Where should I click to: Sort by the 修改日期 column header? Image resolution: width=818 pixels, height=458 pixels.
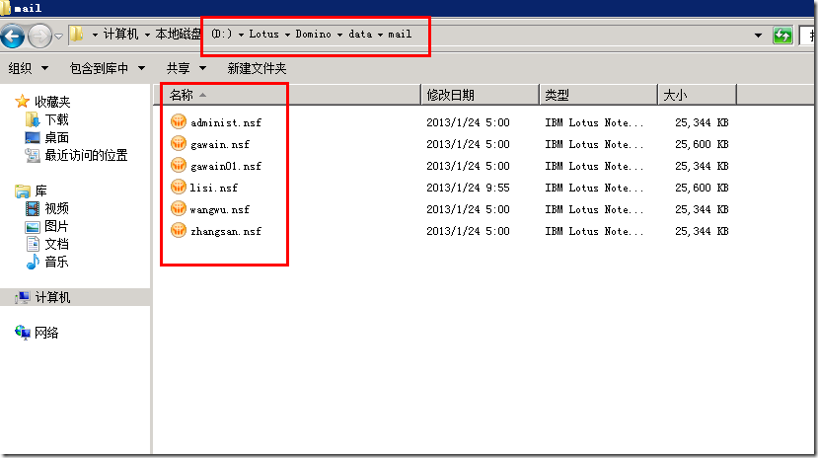click(480, 95)
